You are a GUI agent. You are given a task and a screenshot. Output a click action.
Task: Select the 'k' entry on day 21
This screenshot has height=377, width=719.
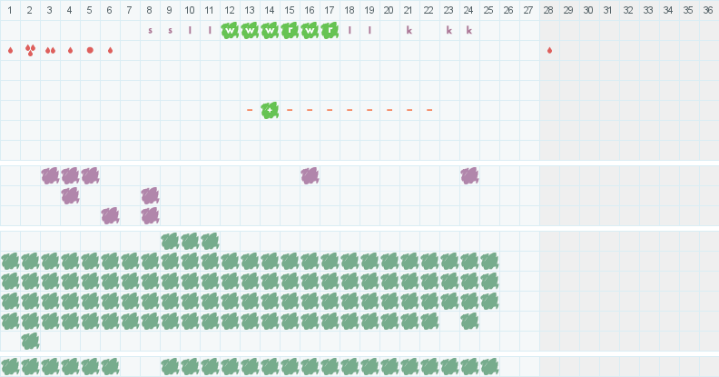(x=409, y=30)
